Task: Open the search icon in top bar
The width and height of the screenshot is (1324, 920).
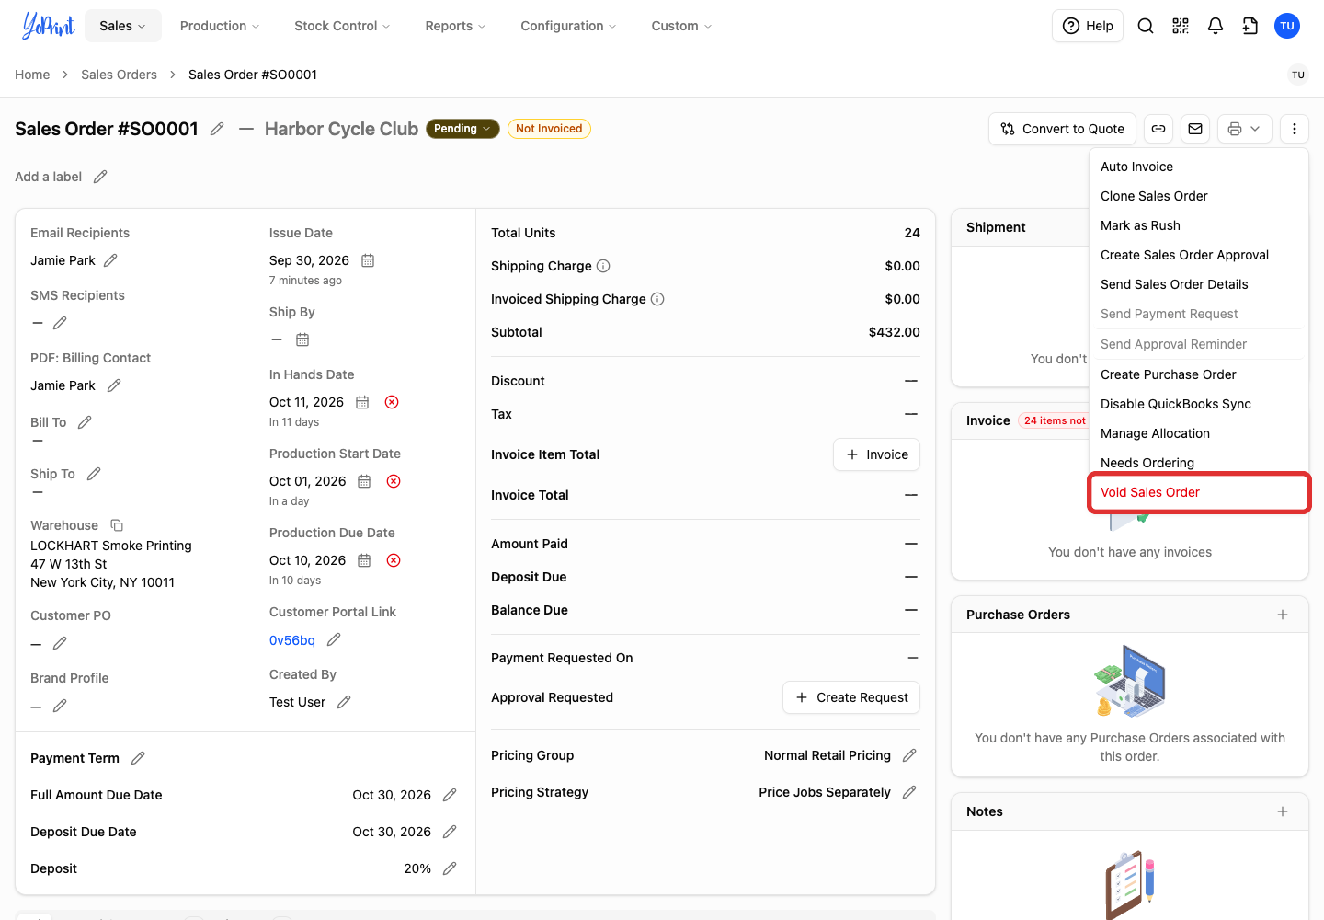Action: click(1146, 26)
